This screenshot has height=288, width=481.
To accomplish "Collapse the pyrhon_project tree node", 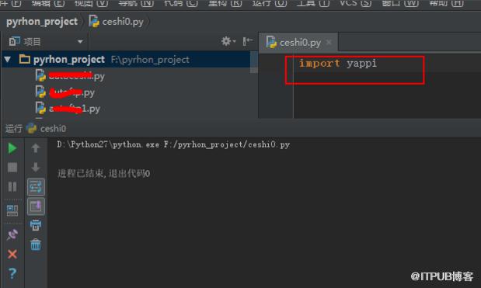I will pyautogui.click(x=8, y=60).
